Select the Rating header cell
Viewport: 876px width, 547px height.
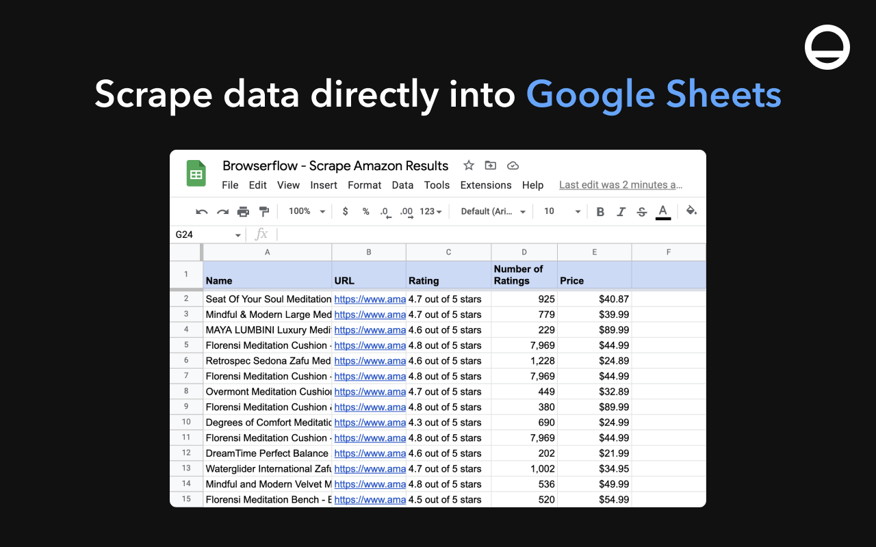(x=448, y=274)
